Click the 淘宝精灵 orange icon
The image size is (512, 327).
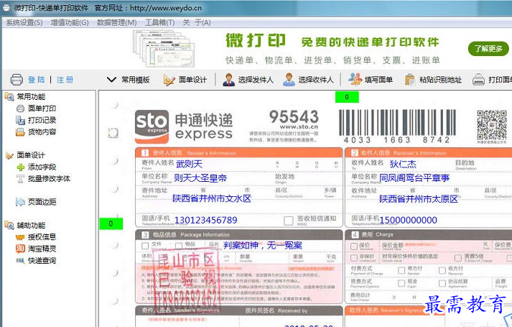pos(20,249)
